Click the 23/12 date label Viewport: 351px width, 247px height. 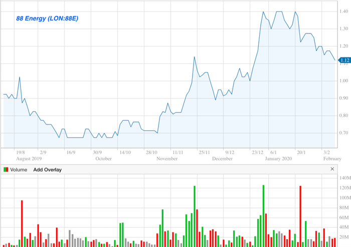click(x=257, y=152)
